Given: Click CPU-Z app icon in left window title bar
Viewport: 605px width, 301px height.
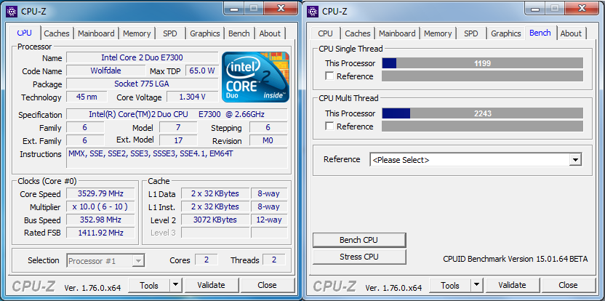Looking at the screenshot, I should (x=12, y=11).
